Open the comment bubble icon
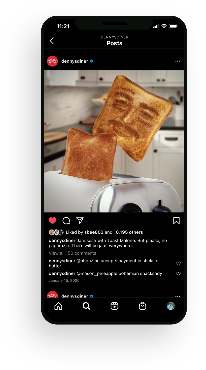206x370 pixels. pyautogui.click(x=66, y=221)
